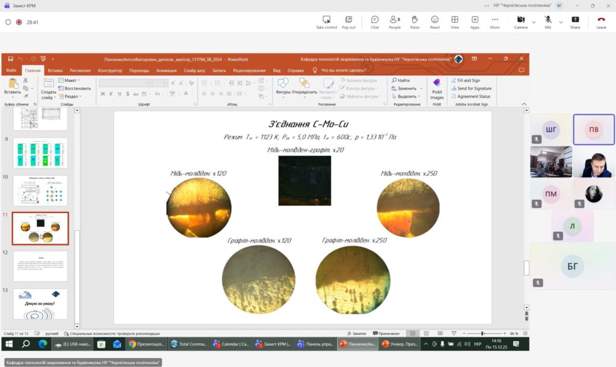Toggle the Camera on or off
Screen dimensions: 616x367
520,22
